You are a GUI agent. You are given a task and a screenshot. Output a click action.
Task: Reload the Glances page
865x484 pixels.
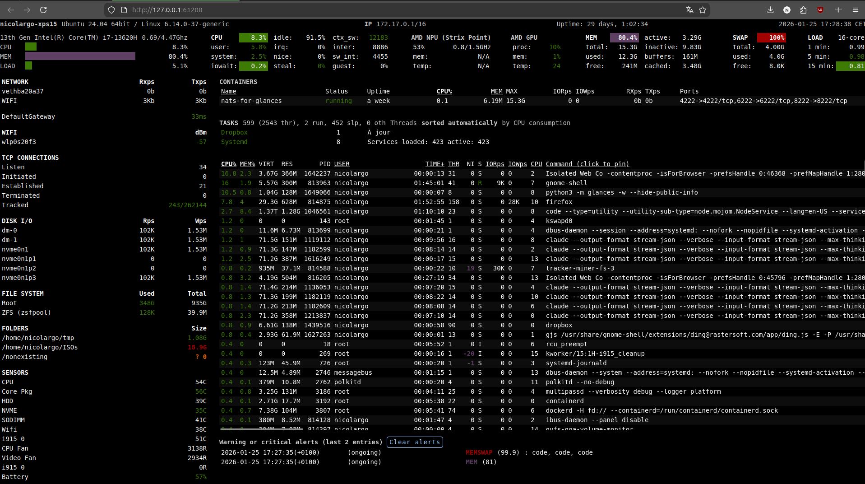(43, 9)
